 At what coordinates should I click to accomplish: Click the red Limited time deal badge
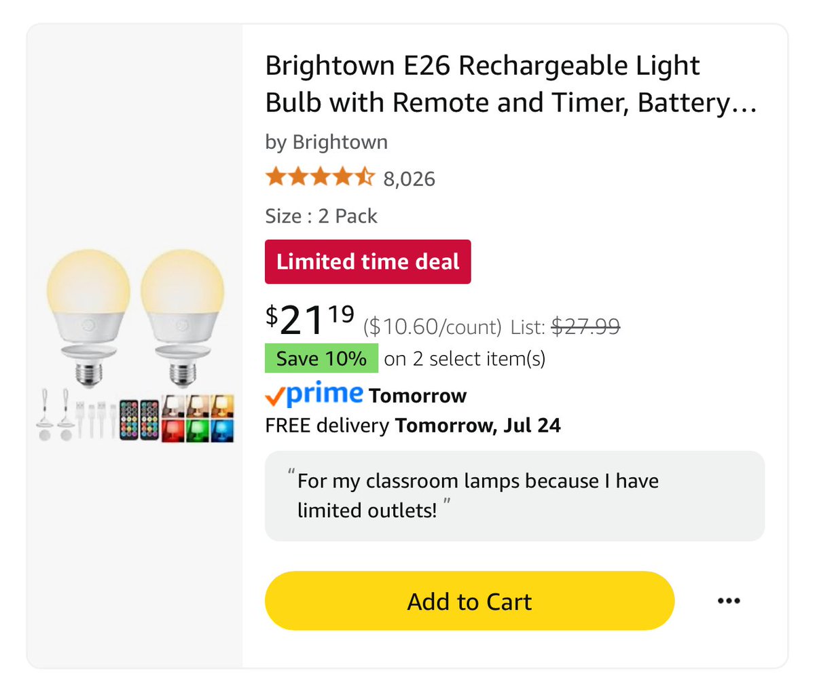[367, 261]
